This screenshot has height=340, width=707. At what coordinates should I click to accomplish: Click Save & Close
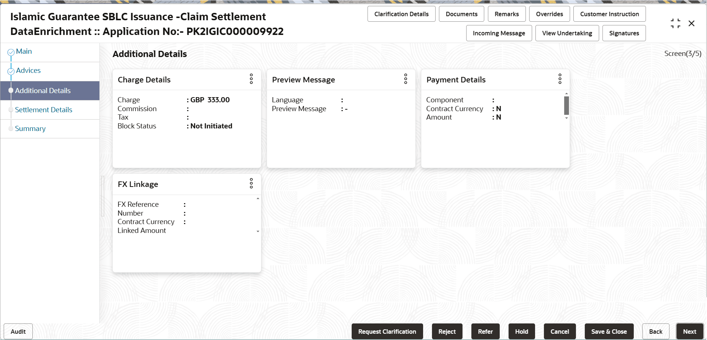point(609,332)
